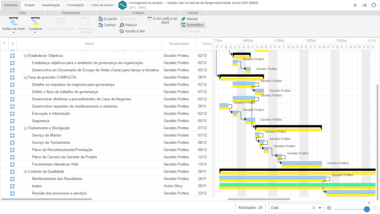Viewport: 380px width, 214px height.
Task: Click the Cronograma do projeto breadcrumb
Action: (146, 3)
